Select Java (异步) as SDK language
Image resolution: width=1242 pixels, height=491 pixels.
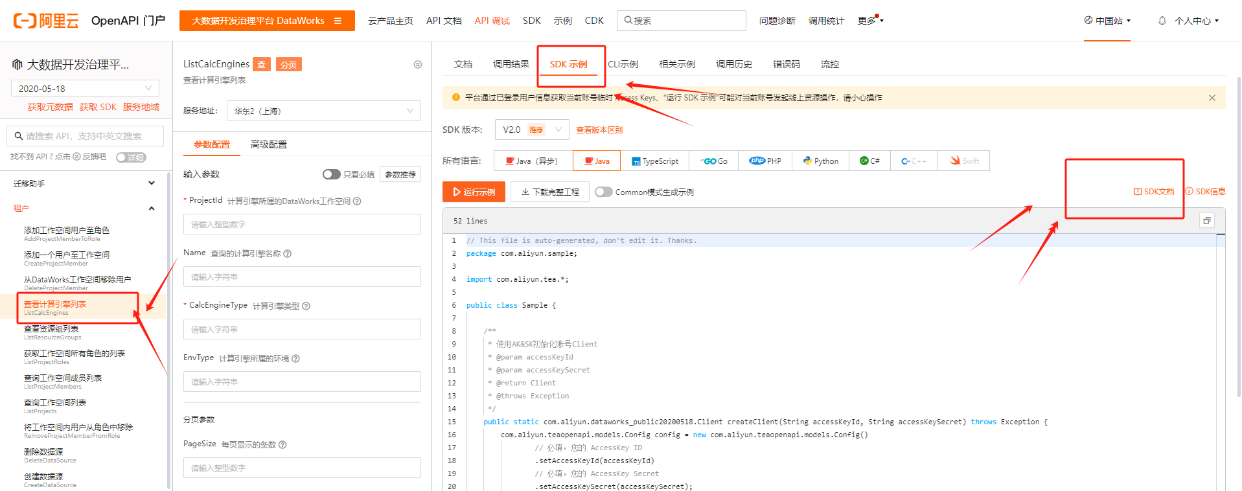point(533,161)
